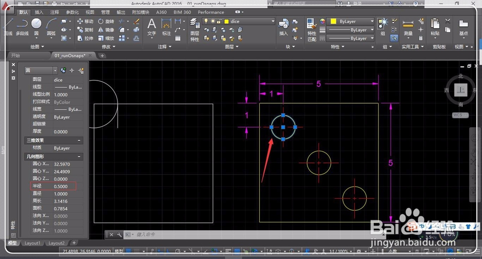The width and height of the screenshot is (482, 259).
Task: Click the Move (移动) tool
Action: pos(85,21)
